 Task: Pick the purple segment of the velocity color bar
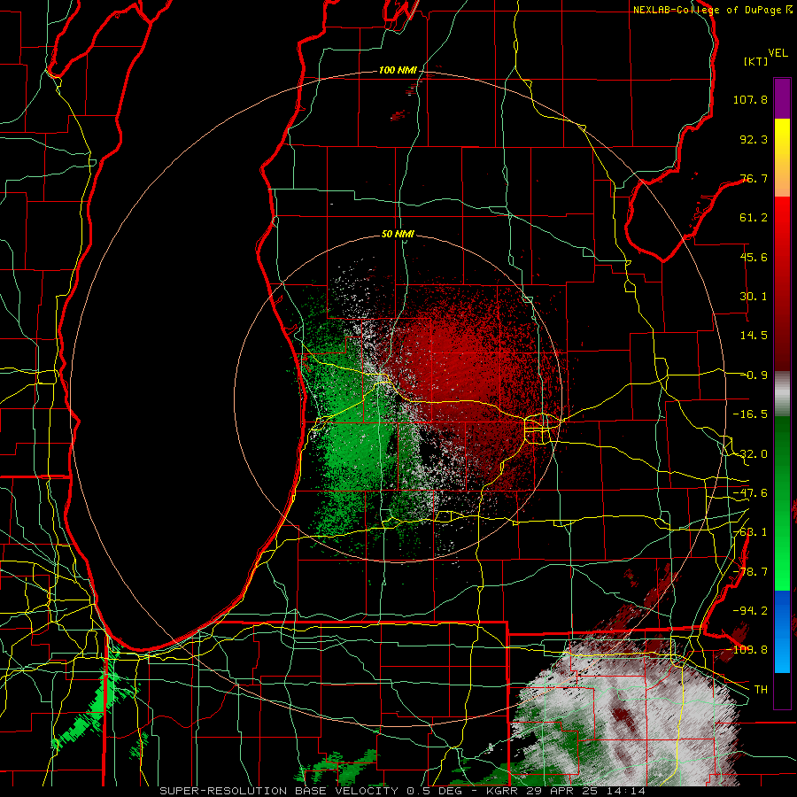[782, 98]
